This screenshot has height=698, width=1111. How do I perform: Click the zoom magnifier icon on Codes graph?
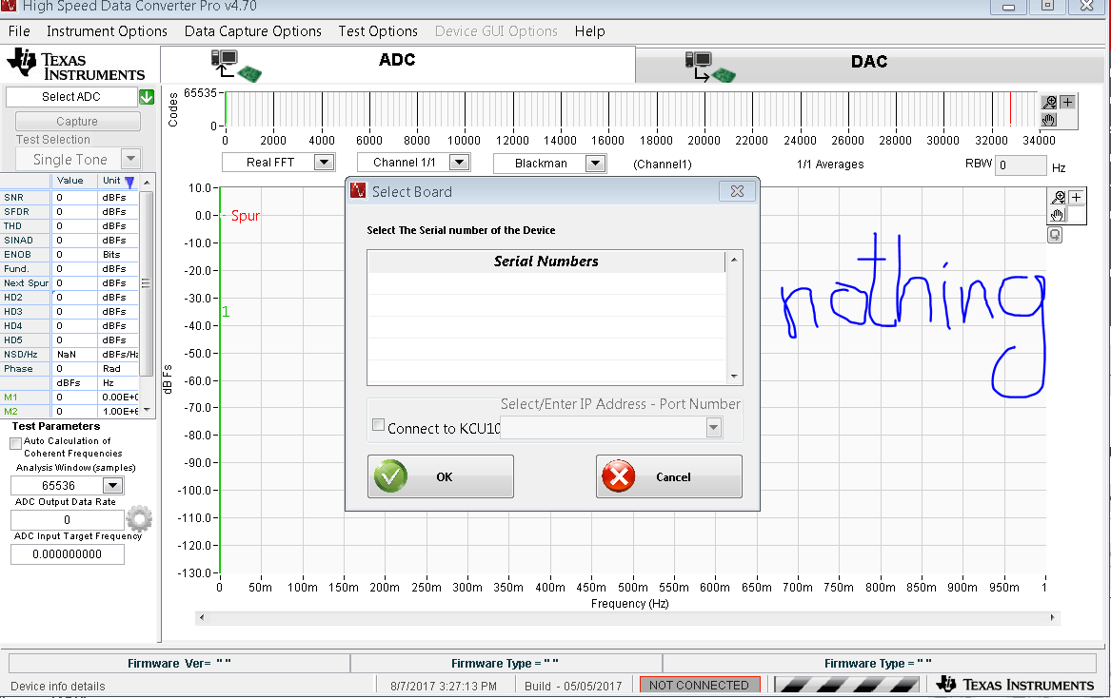tap(1049, 102)
